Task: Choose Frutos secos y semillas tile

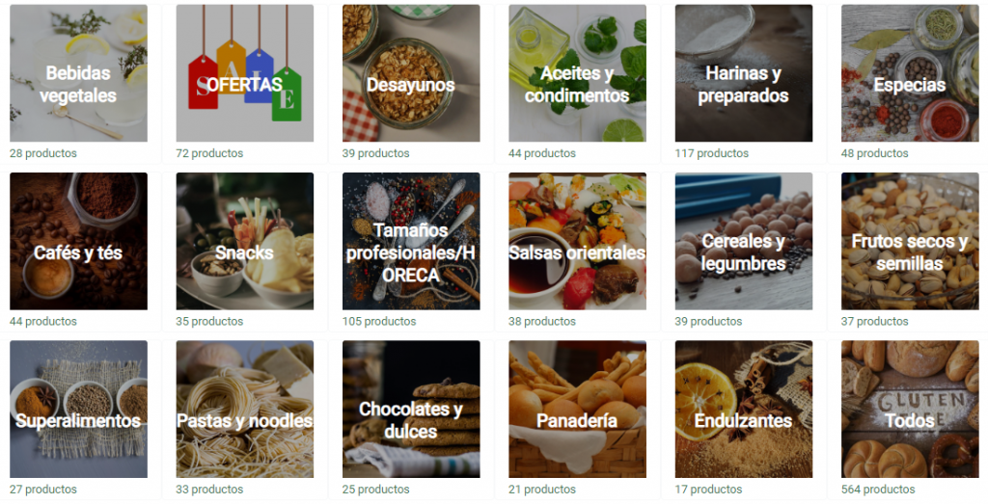Action: (910, 241)
